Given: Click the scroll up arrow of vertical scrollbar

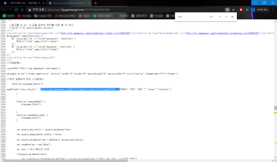Looking at the screenshot, I should (x=275, y=21).
